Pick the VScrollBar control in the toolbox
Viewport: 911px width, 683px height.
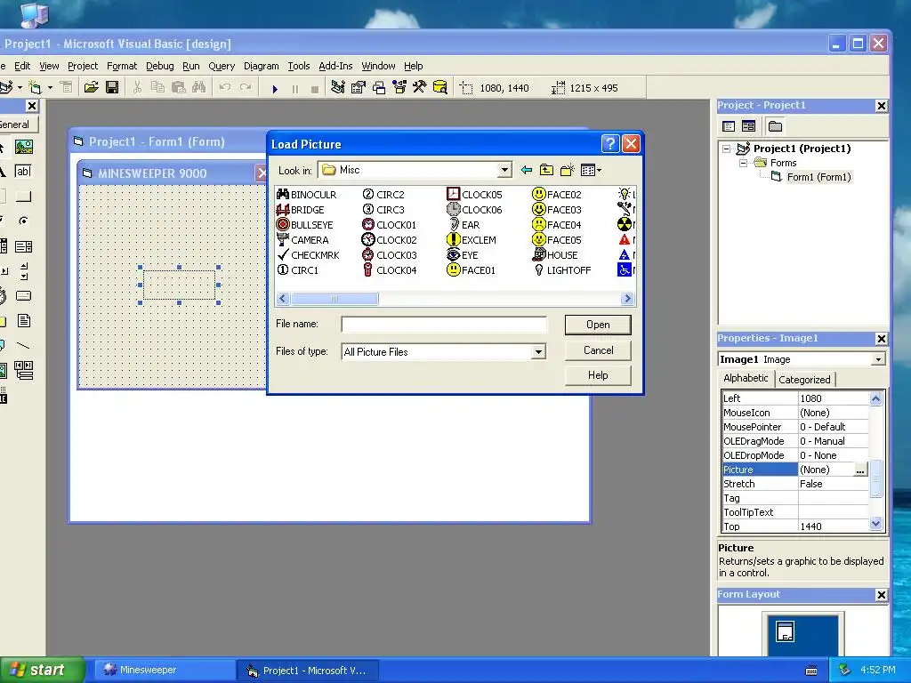click(24, 271)
